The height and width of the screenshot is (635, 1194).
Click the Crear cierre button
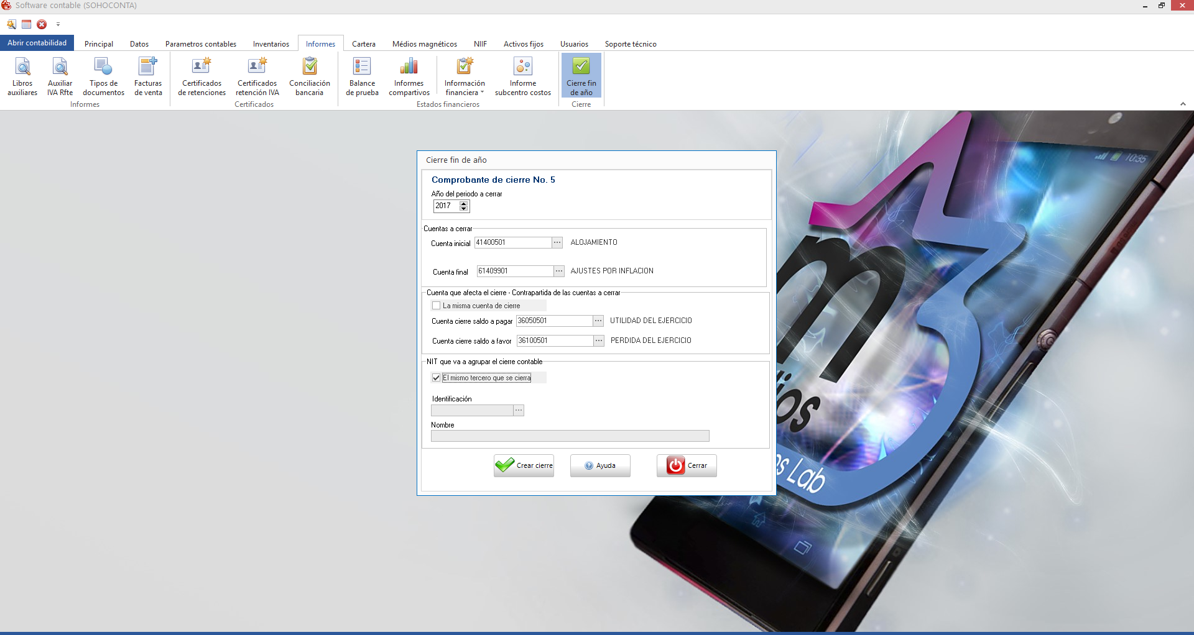coord(524,465)
